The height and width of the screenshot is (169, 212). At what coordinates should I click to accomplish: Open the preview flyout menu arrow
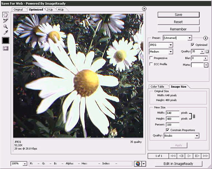pyautogui.click(x=144, y=9)
